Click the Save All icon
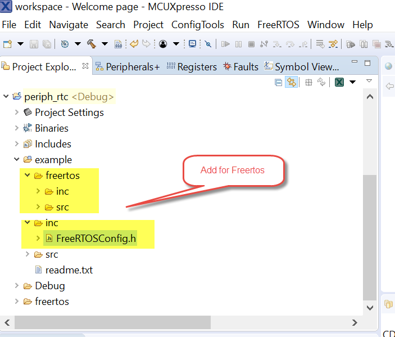Viewport: 395px width, 337px height. tap(47, 44)
